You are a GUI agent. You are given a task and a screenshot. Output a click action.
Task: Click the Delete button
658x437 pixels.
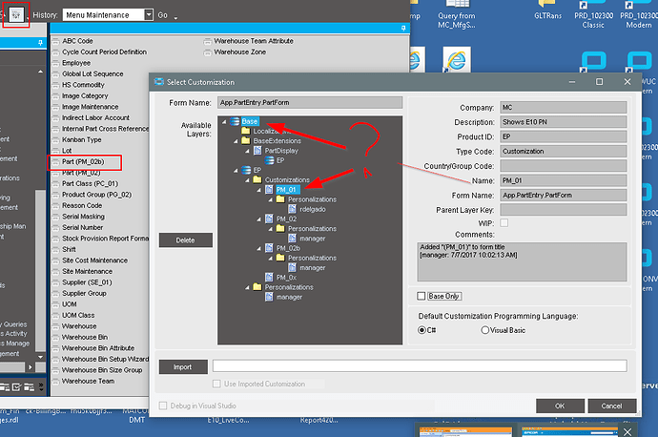(186, 240)
